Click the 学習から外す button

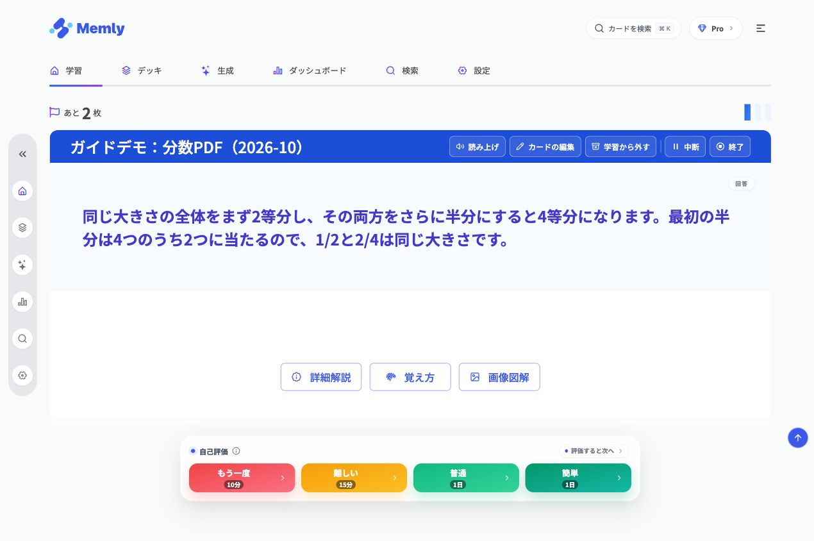point(620,146)
